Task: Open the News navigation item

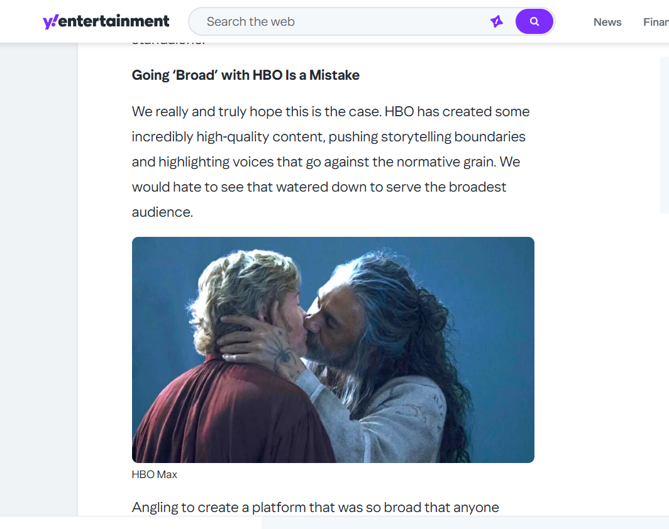Action: [x=607, y=22]
